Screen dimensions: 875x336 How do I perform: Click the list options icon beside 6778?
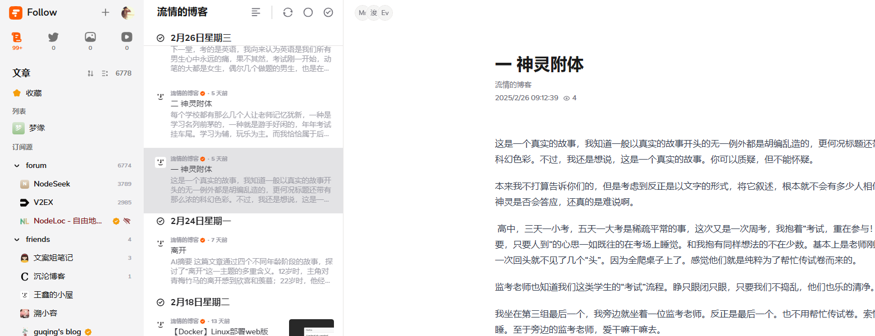pos(104,73)
